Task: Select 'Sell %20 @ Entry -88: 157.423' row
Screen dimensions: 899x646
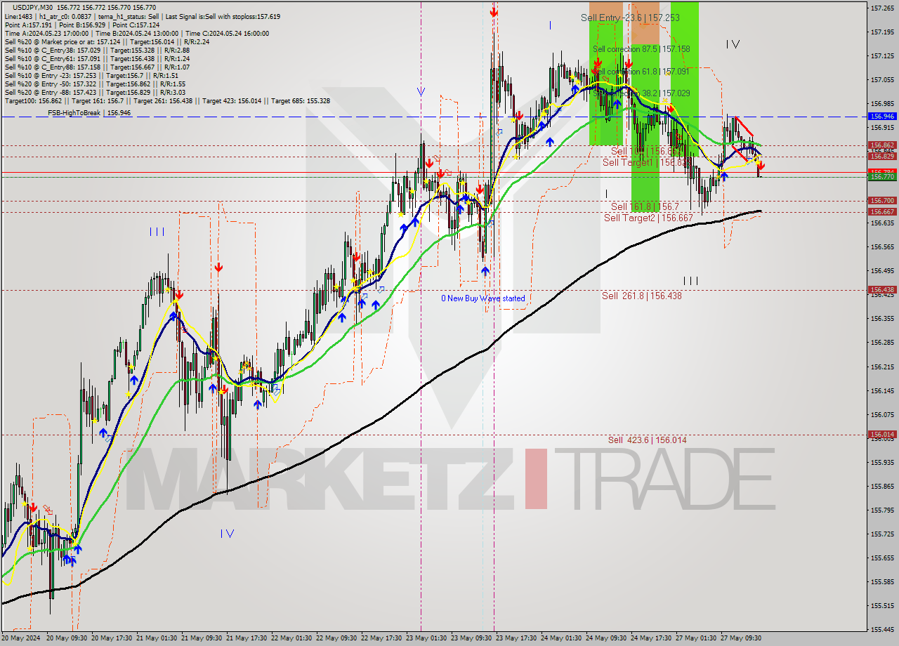Action: [x=95, y=93]
